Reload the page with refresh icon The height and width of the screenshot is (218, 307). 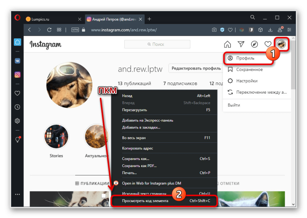coord(49,30)
